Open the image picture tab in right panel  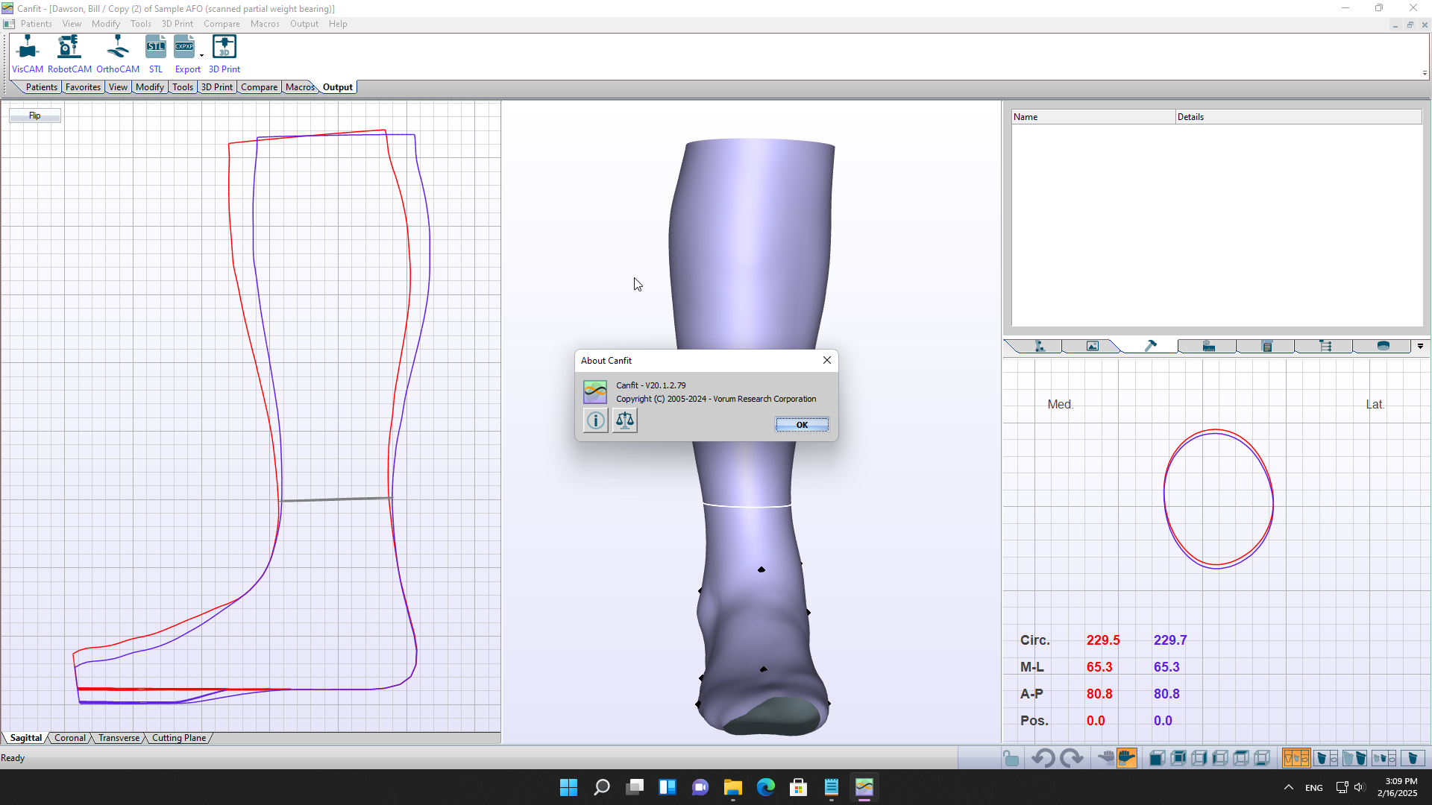[x=1092, y=346]
